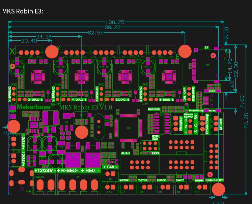Screen dimensions: 252x204
Task: Select the 100.75 width dimension label
Action: point(115,22)
